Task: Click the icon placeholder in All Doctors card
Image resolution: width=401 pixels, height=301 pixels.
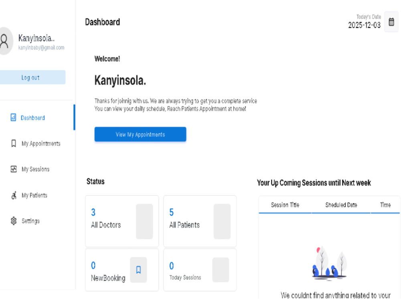Action: (x=144, y=222)
